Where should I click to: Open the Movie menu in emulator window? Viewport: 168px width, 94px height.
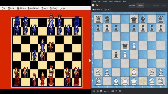(x=11, y=8)
